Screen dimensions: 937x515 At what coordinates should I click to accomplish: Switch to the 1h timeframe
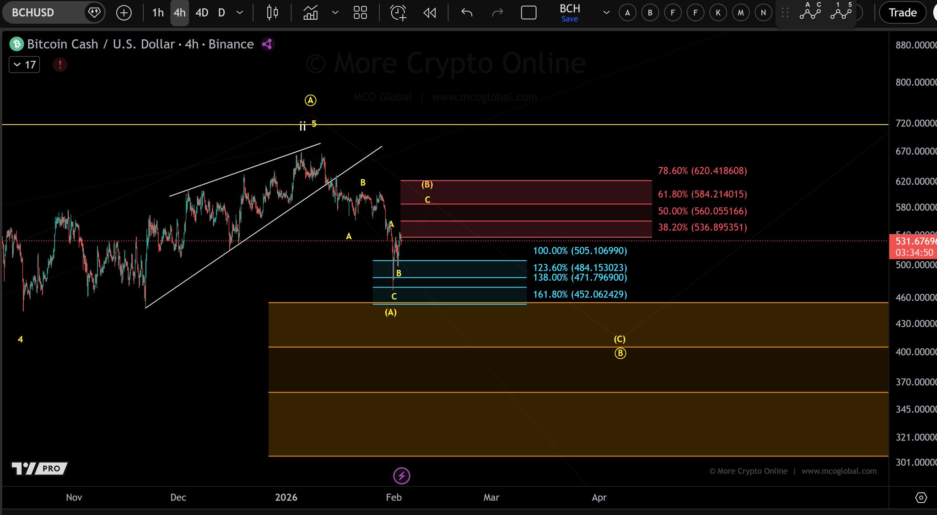coord(158,13)
